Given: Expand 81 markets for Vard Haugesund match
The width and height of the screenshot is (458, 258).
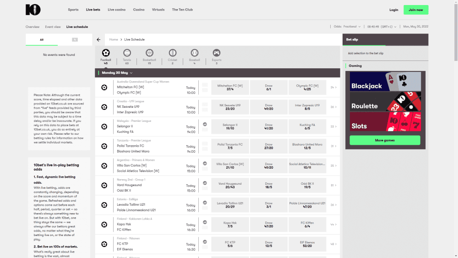Looking at the screenshot, I should 333,185.
